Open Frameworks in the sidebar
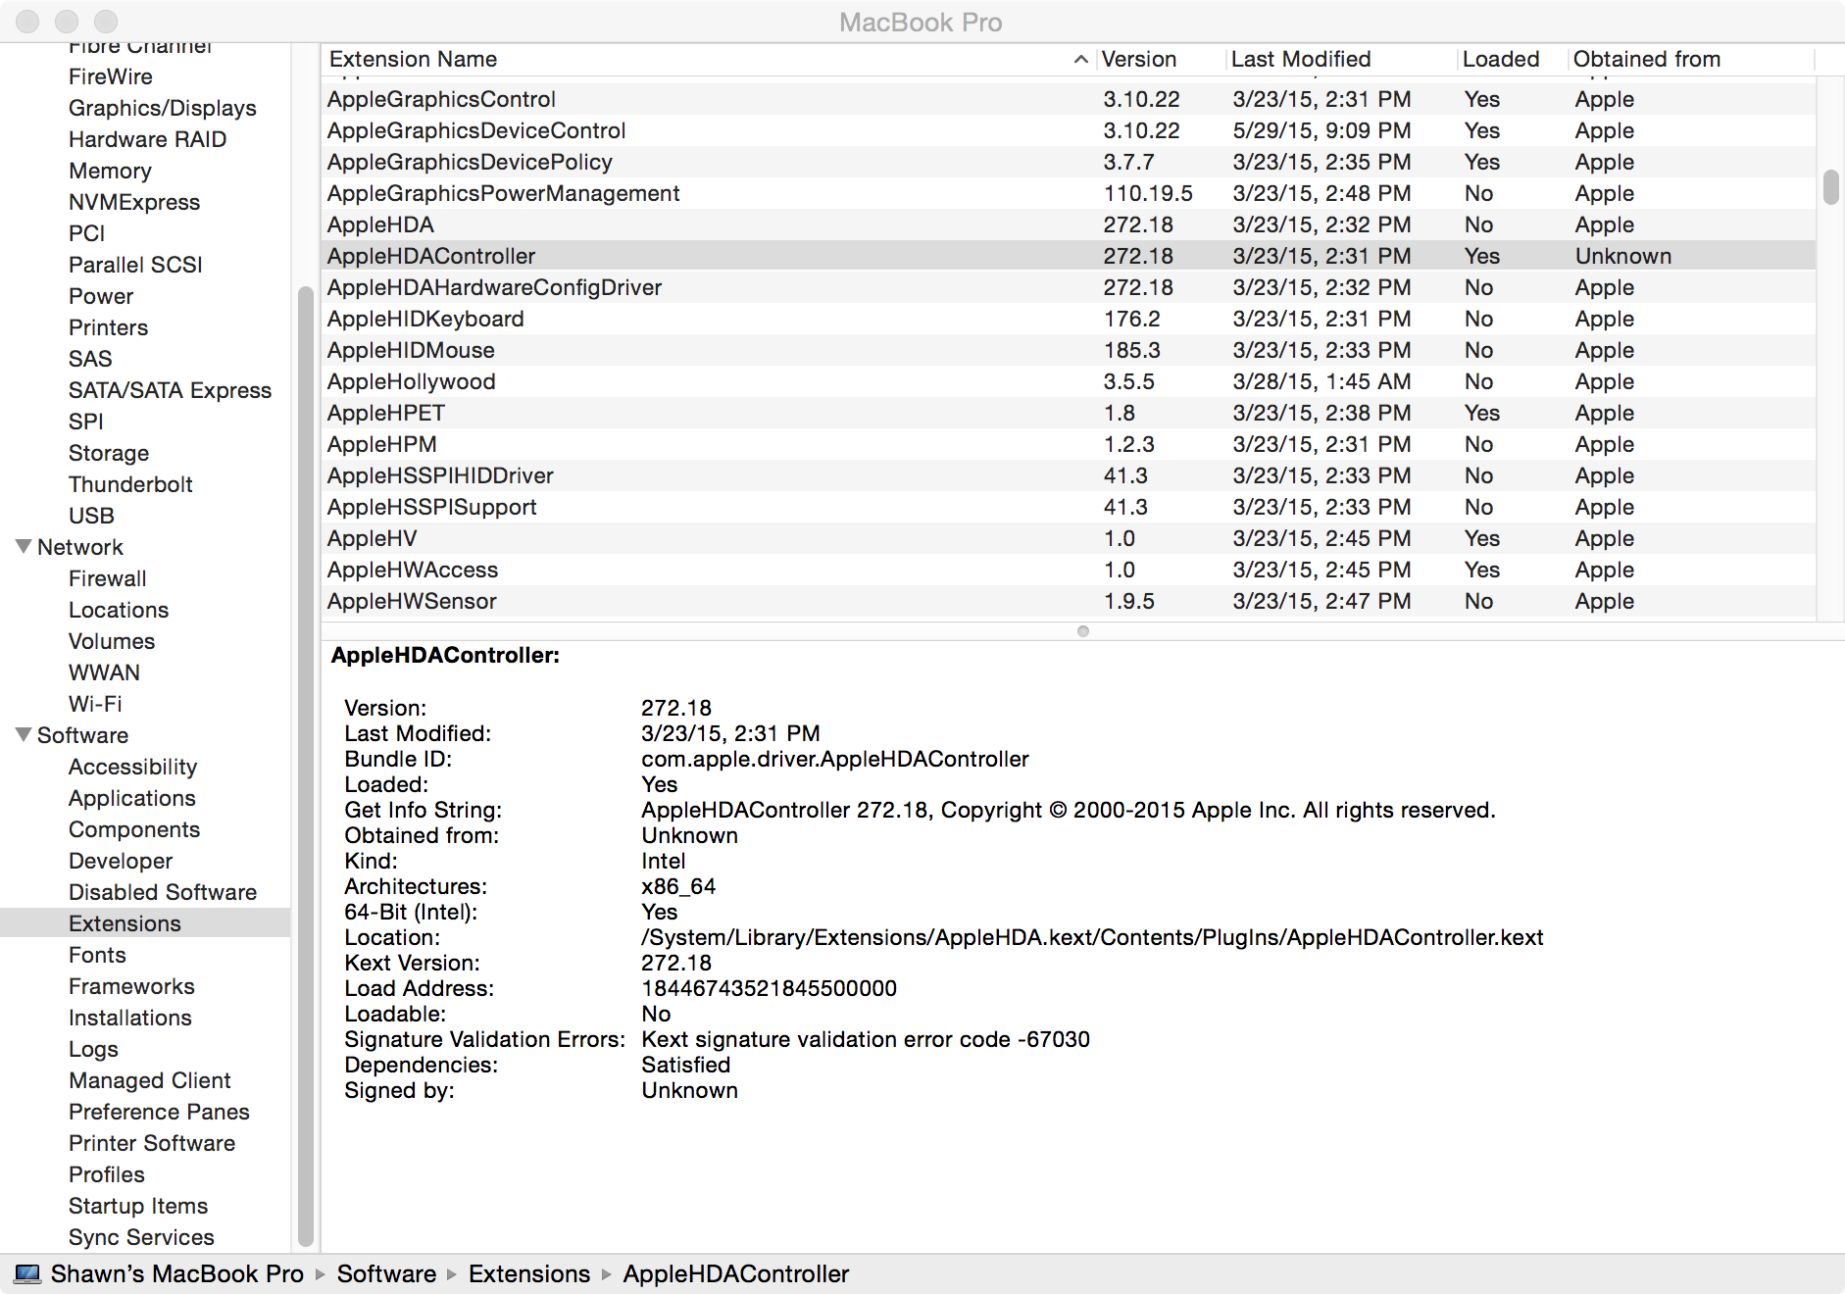 [131, 986]
